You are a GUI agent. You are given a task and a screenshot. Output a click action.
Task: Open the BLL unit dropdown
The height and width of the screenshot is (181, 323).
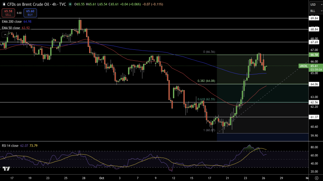[315, 12]
